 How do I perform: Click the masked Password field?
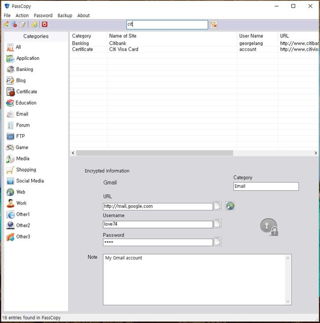158,242
